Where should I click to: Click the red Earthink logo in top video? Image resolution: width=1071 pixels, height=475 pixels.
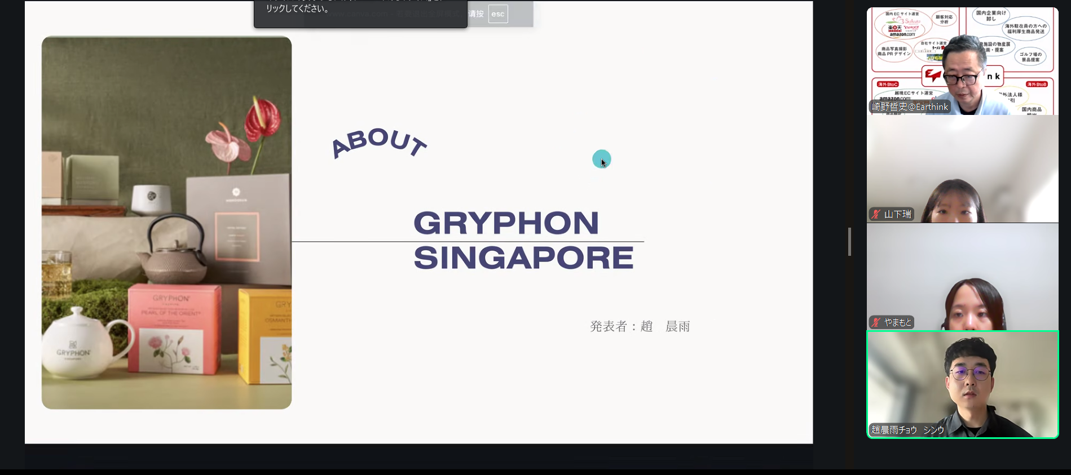932,75
